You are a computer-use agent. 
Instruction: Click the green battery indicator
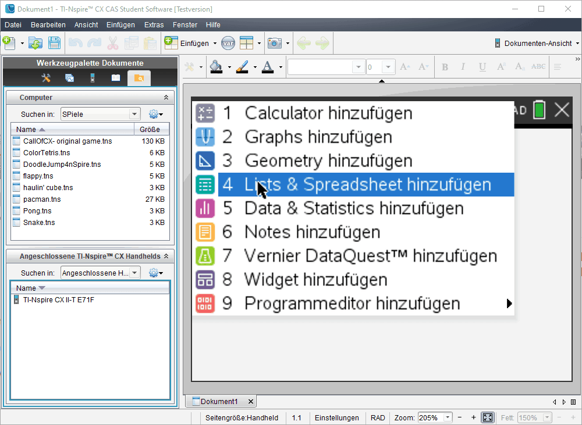point(539,110)
